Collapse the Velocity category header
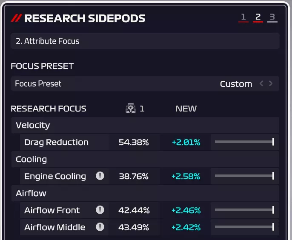The image size is (292, 240). (x=145, y=125)
